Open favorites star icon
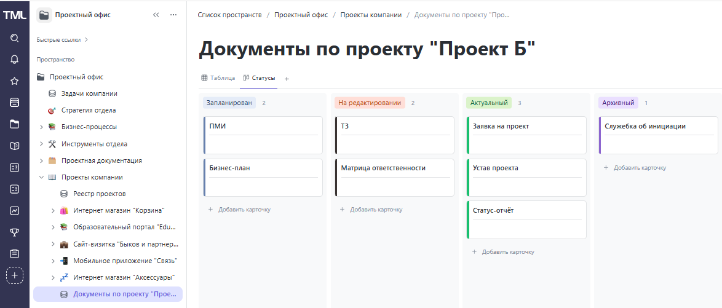This screenshot has height=308, width=722. pos(14,81)
